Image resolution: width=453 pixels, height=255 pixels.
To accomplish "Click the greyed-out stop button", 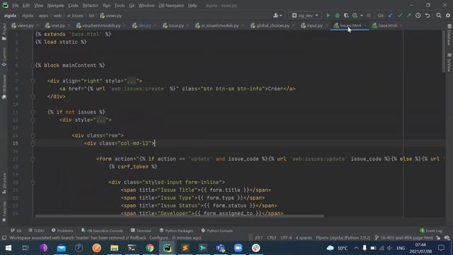I will [x=369, y=16].
